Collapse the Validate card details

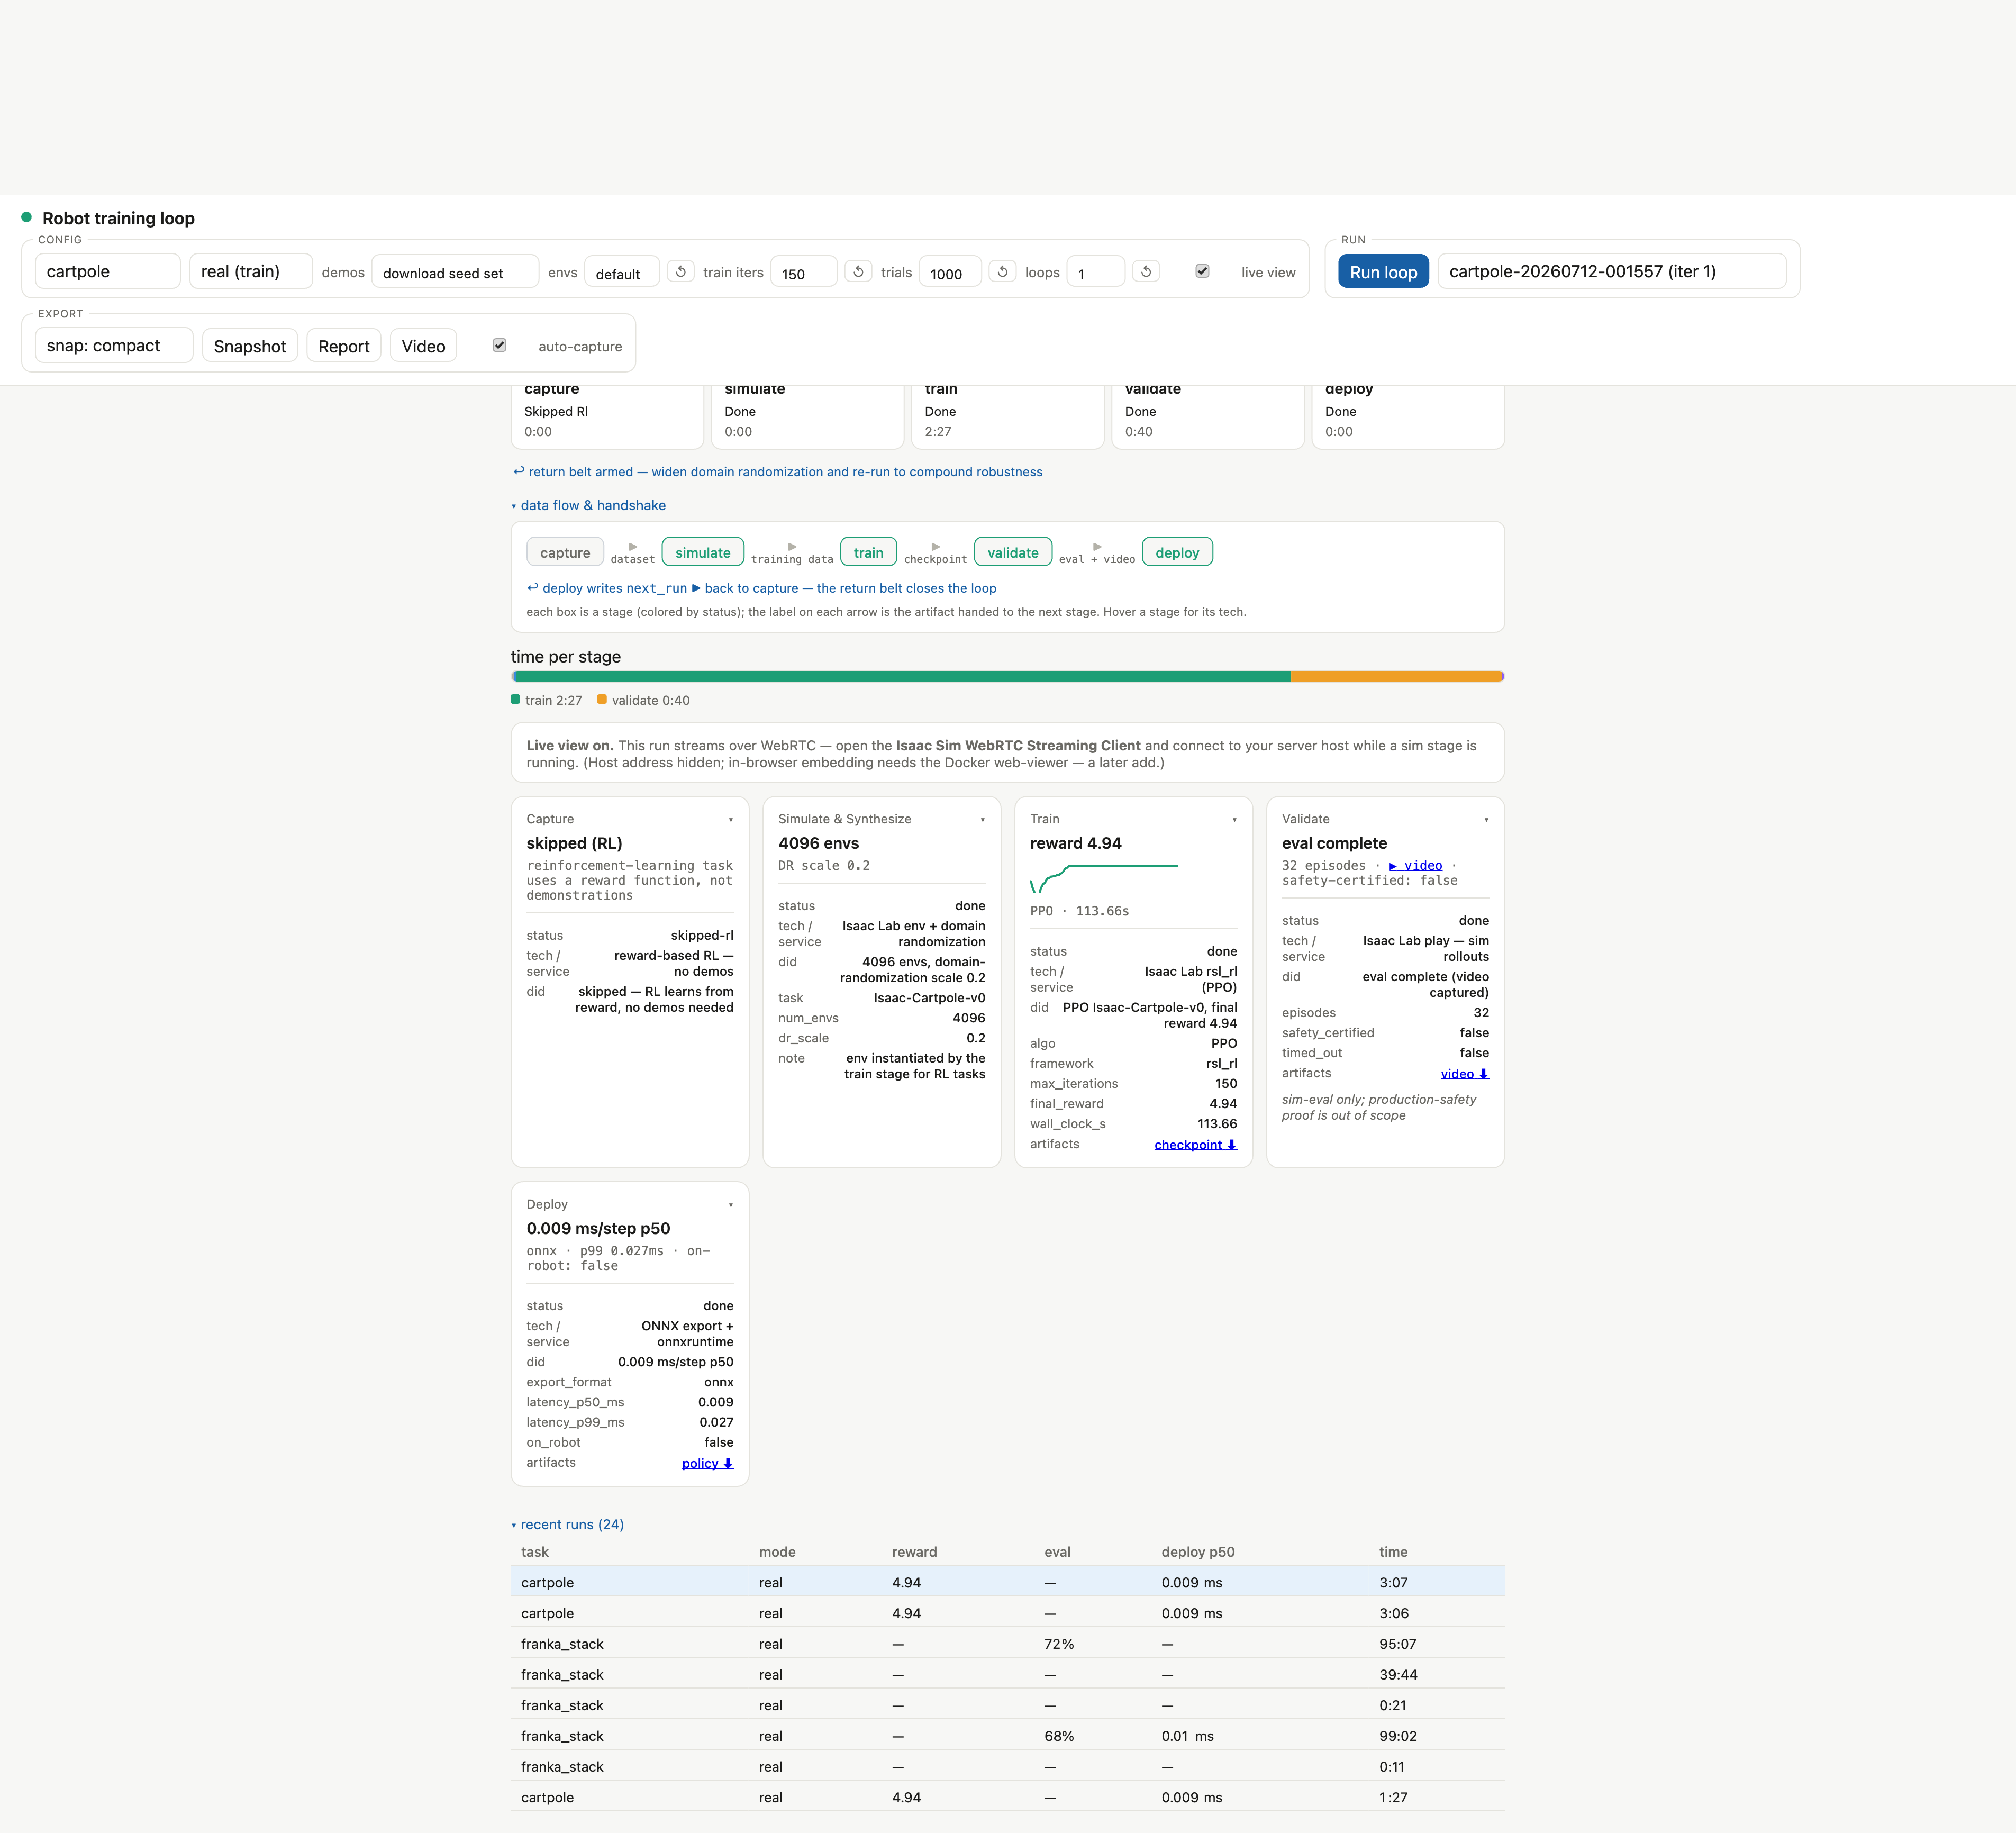pyautogui.click(x=1486, y=820)
